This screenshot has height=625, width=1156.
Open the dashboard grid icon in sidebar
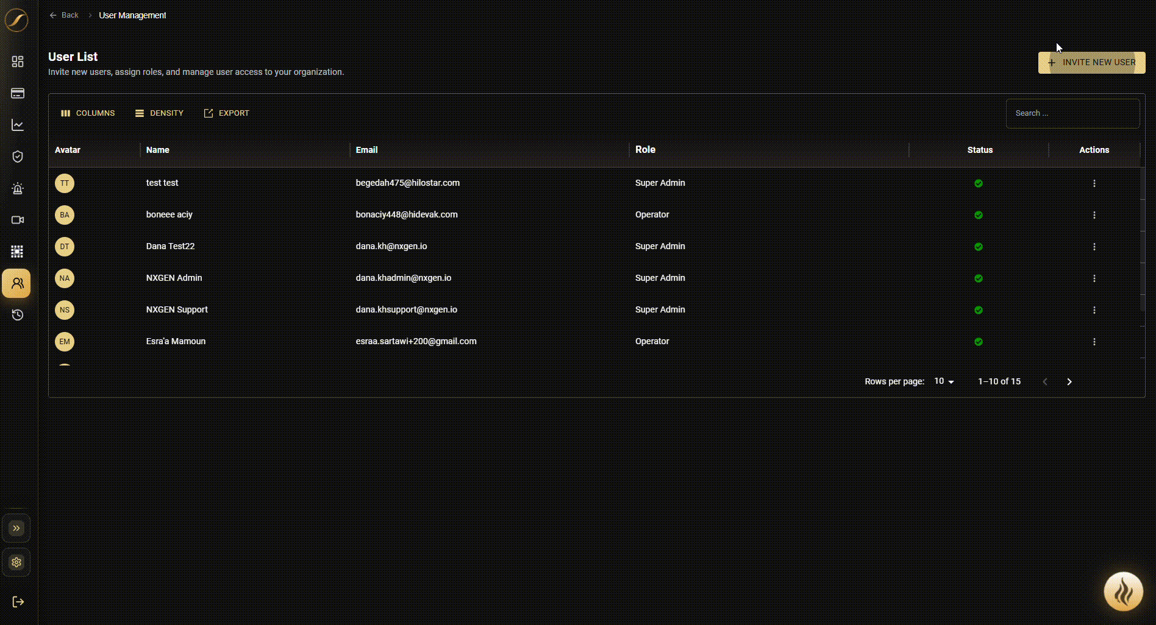pos(18,62)
